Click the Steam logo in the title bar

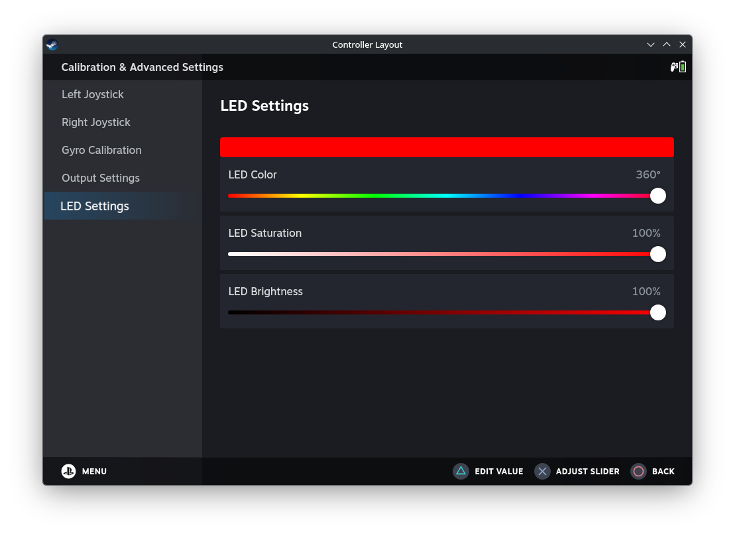[x=52, y=44]
